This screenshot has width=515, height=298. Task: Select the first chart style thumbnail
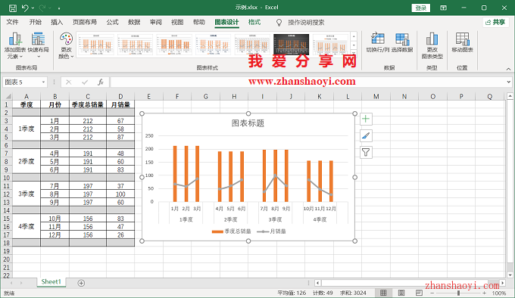click(96, 45)
